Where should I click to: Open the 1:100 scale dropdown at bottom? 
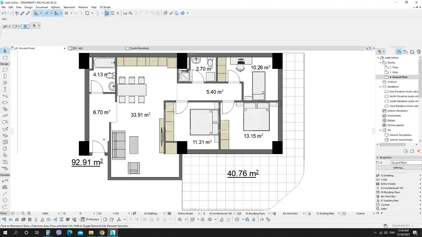click(x=116, y=213)
